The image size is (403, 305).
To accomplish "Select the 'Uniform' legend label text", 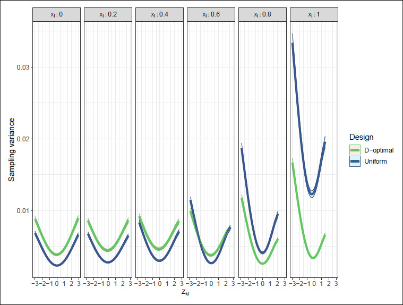I will pyautogui.click(x=376, y=161).
